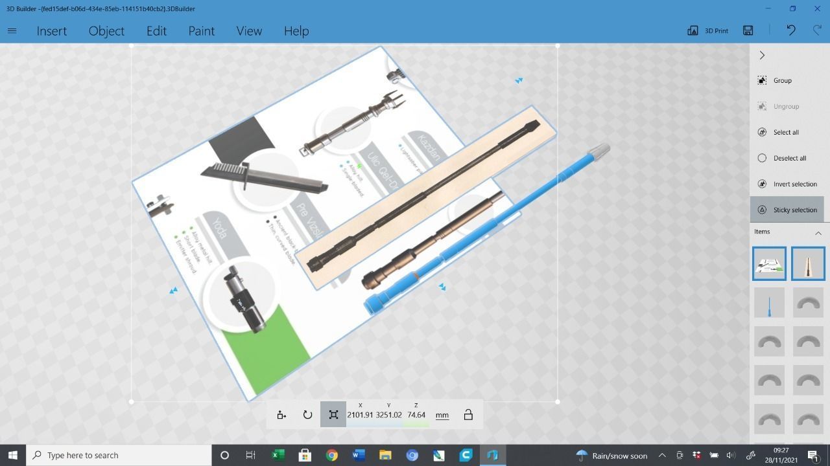Undo the last action
The height and width of the screenshot is (466, 830).
[791, 30]
